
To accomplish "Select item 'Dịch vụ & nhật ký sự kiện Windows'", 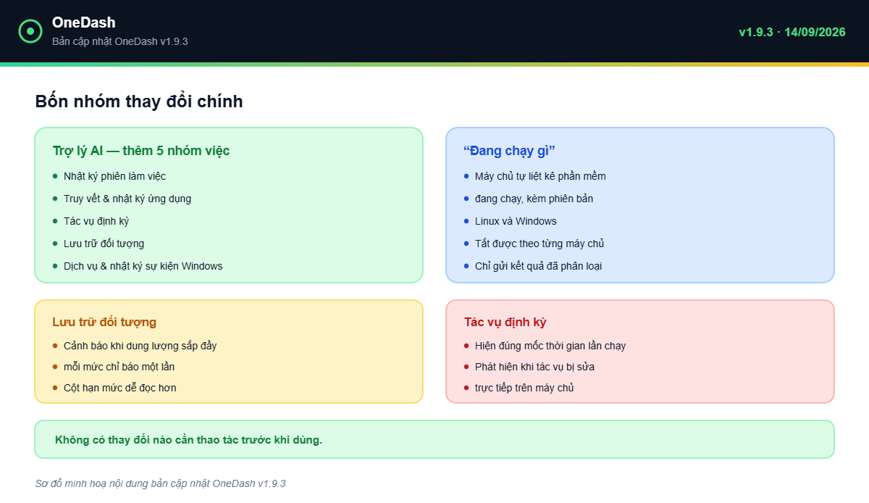I will coord(143,266).
